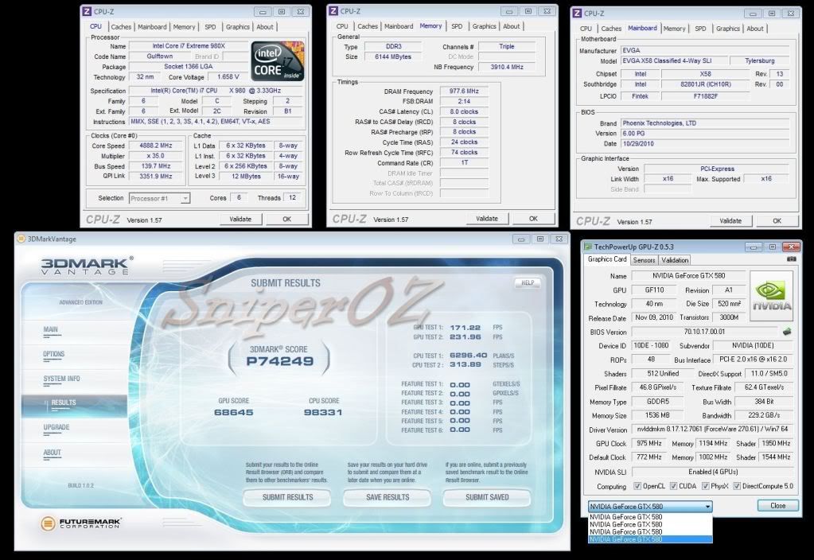Click the TechPowerUp GPU-Z title bar icon

(x=589, y=246)
